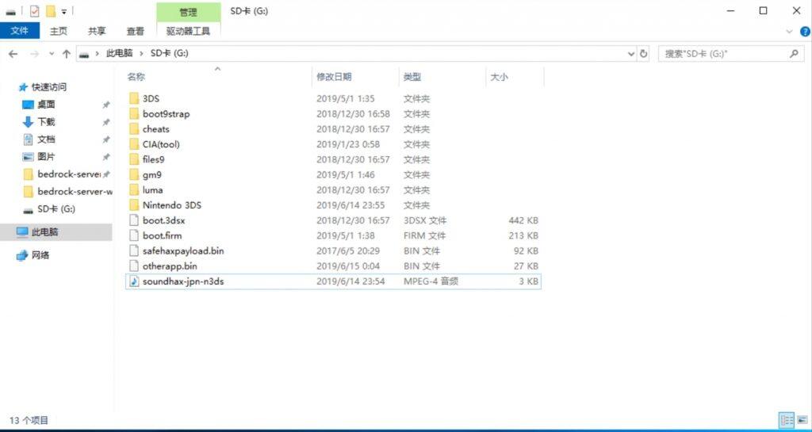Click the FIRM 文件 type cell
812x432 pixels.
coord(425,236)
